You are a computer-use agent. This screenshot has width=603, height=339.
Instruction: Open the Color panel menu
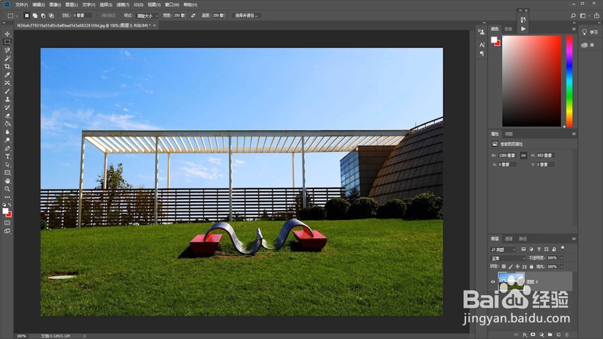point(574,29)
